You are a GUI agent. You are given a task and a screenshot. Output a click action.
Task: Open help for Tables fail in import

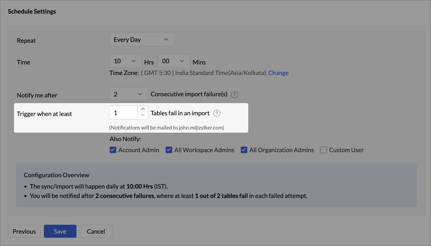[x=217, y=113]
